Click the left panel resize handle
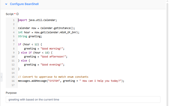The width and height of the screenshot is (169, 106). coord(1,77)
